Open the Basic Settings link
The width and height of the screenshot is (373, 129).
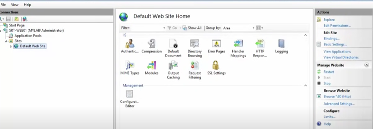(x=335, y=44)
